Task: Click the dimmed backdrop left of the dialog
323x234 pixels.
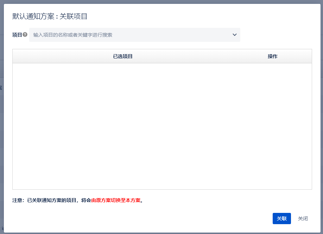Action: click(x=1, y=141)
